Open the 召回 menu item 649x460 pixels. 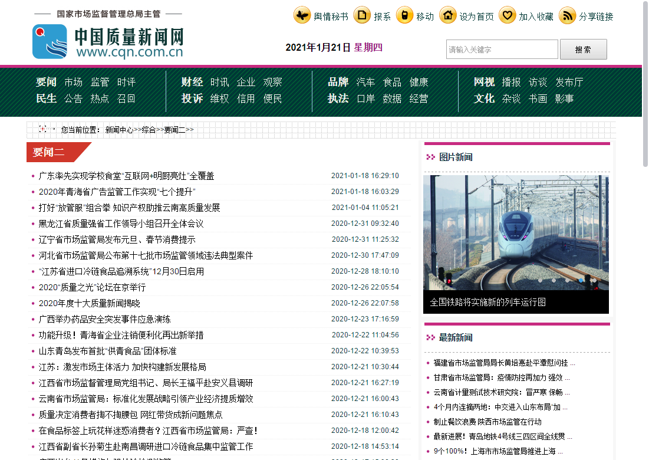click(x=126, y=98)
